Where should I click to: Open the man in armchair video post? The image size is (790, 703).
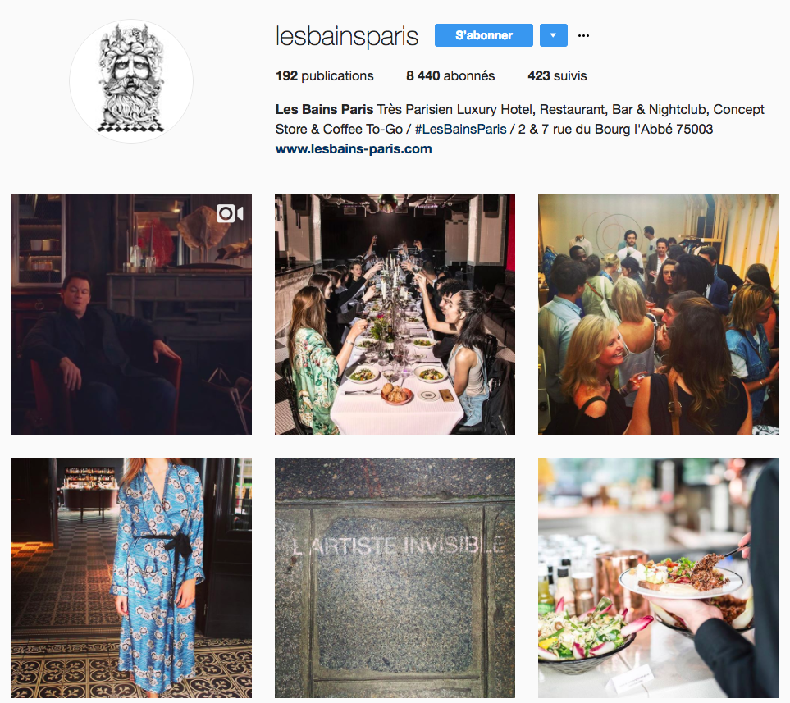(131, 314)
